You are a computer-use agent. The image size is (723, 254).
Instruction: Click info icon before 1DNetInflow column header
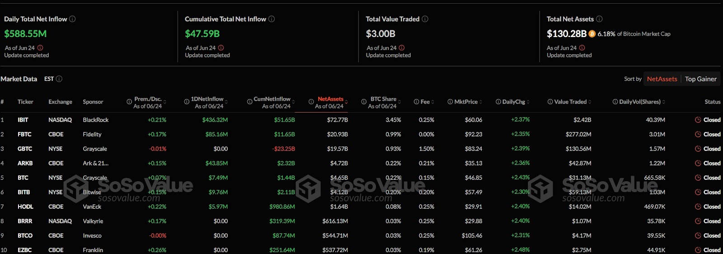(x=187, y=102)
